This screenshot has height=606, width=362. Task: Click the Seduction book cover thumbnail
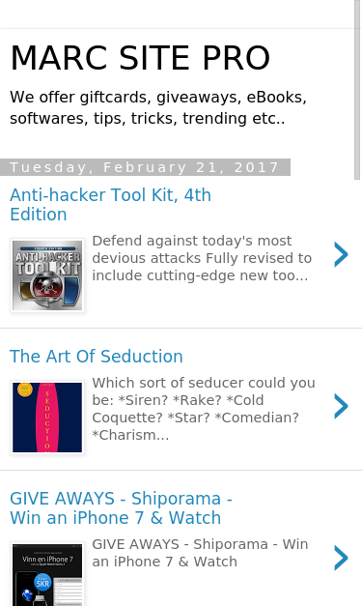(47, 418)
